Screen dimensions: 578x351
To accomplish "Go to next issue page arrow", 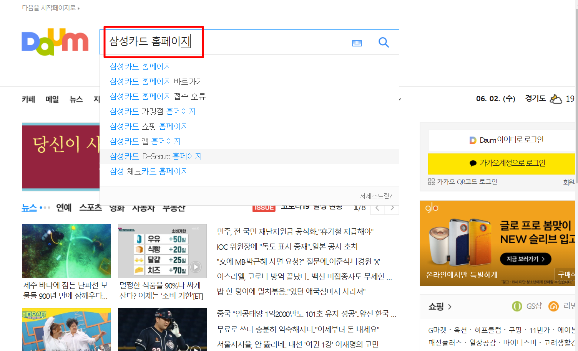I will tap(392, 208).
